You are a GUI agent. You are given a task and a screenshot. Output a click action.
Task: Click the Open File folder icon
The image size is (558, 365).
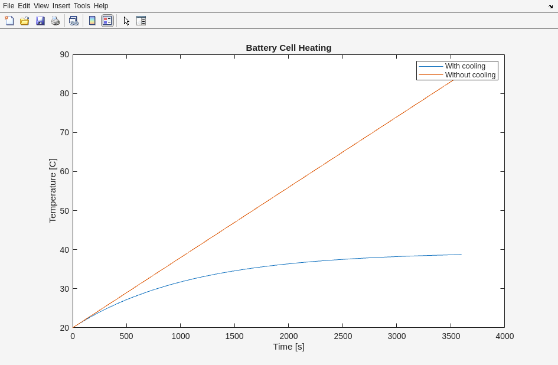coord(25,21)
